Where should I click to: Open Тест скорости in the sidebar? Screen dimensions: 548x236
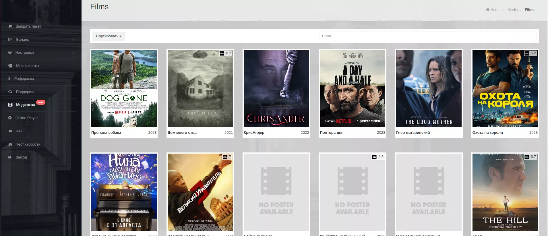pyautogui.click(x=28, y=144)
